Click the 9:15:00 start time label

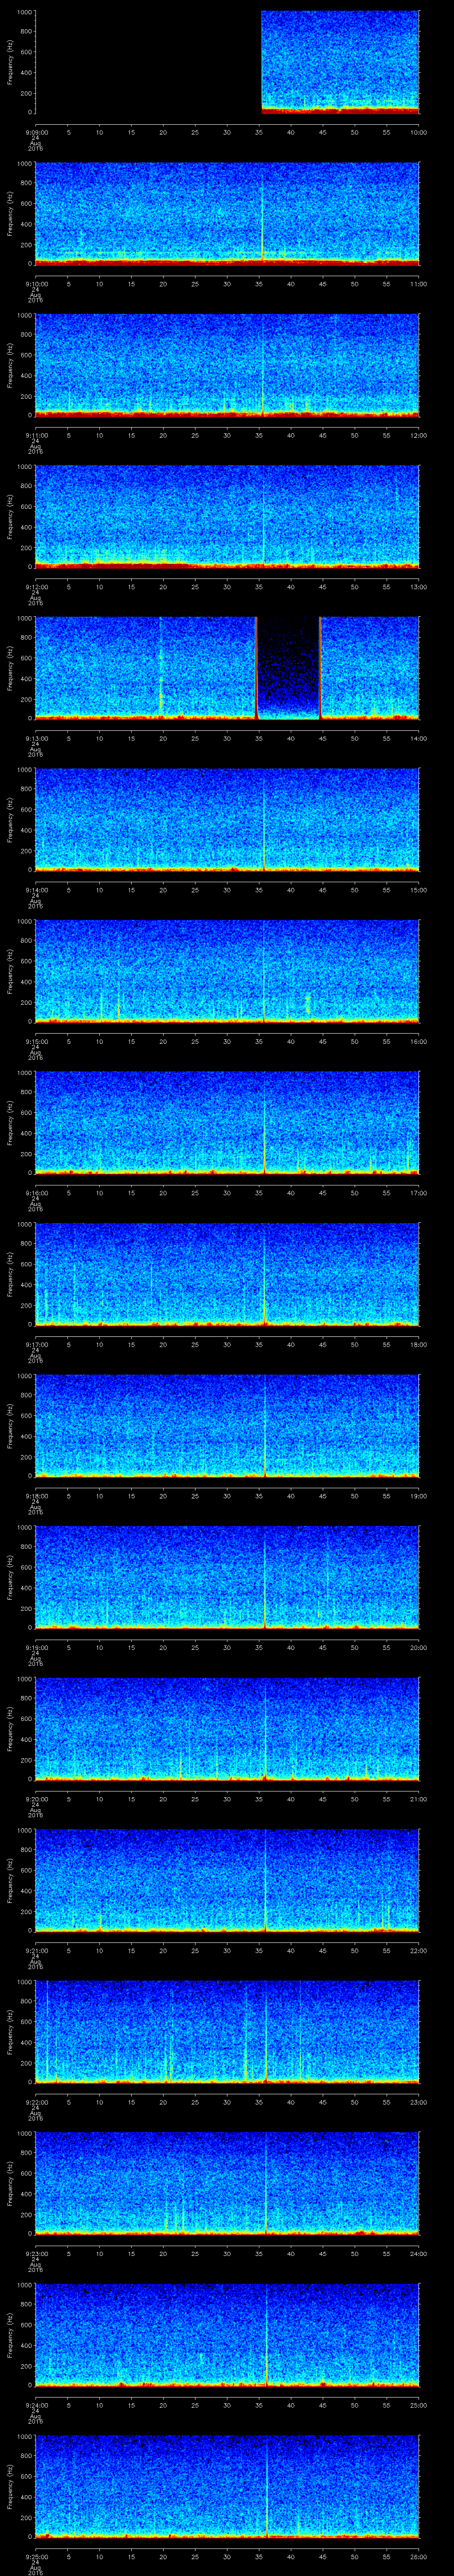tap(36, 1041)
